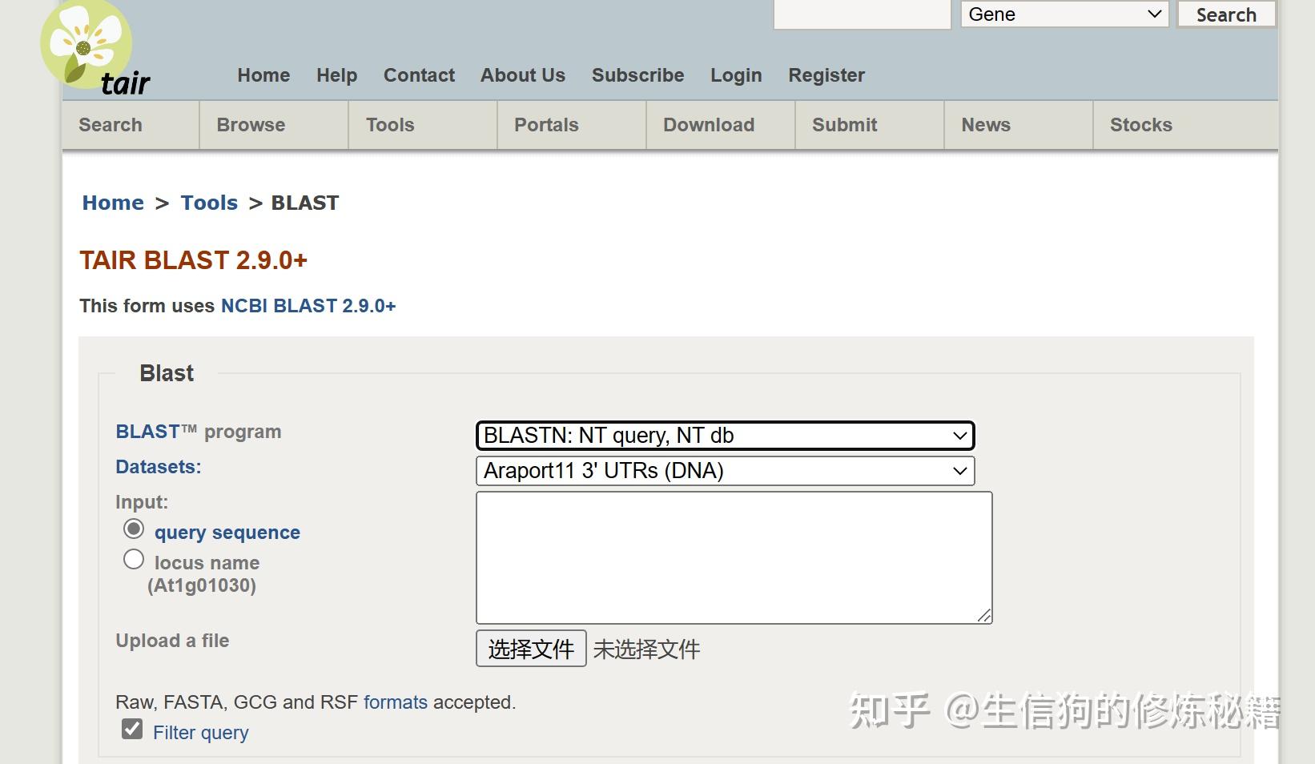This screenshot has height=764, width=1315.
Task: Click the text area resize handle
Action: pos(984,615)
